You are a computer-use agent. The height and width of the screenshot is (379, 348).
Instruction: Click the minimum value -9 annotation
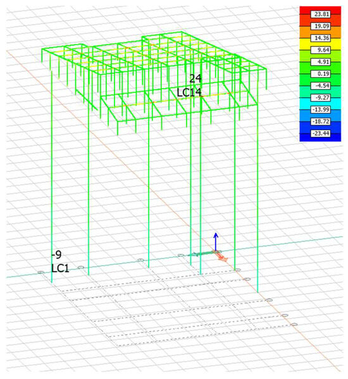(x=57, y=255)
